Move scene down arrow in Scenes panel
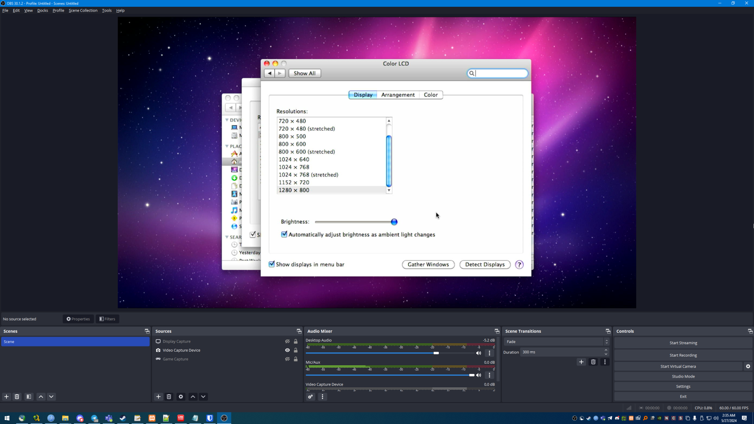 click(51, 396)
